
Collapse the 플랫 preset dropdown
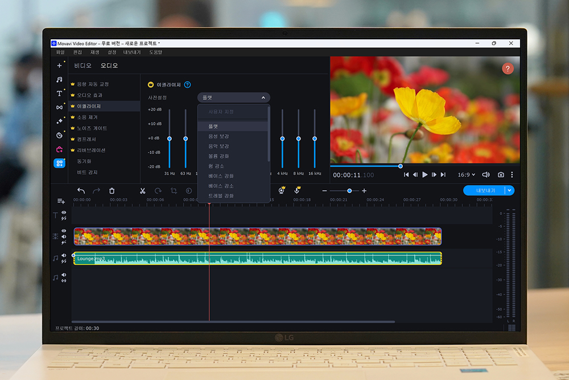[234, 97]
